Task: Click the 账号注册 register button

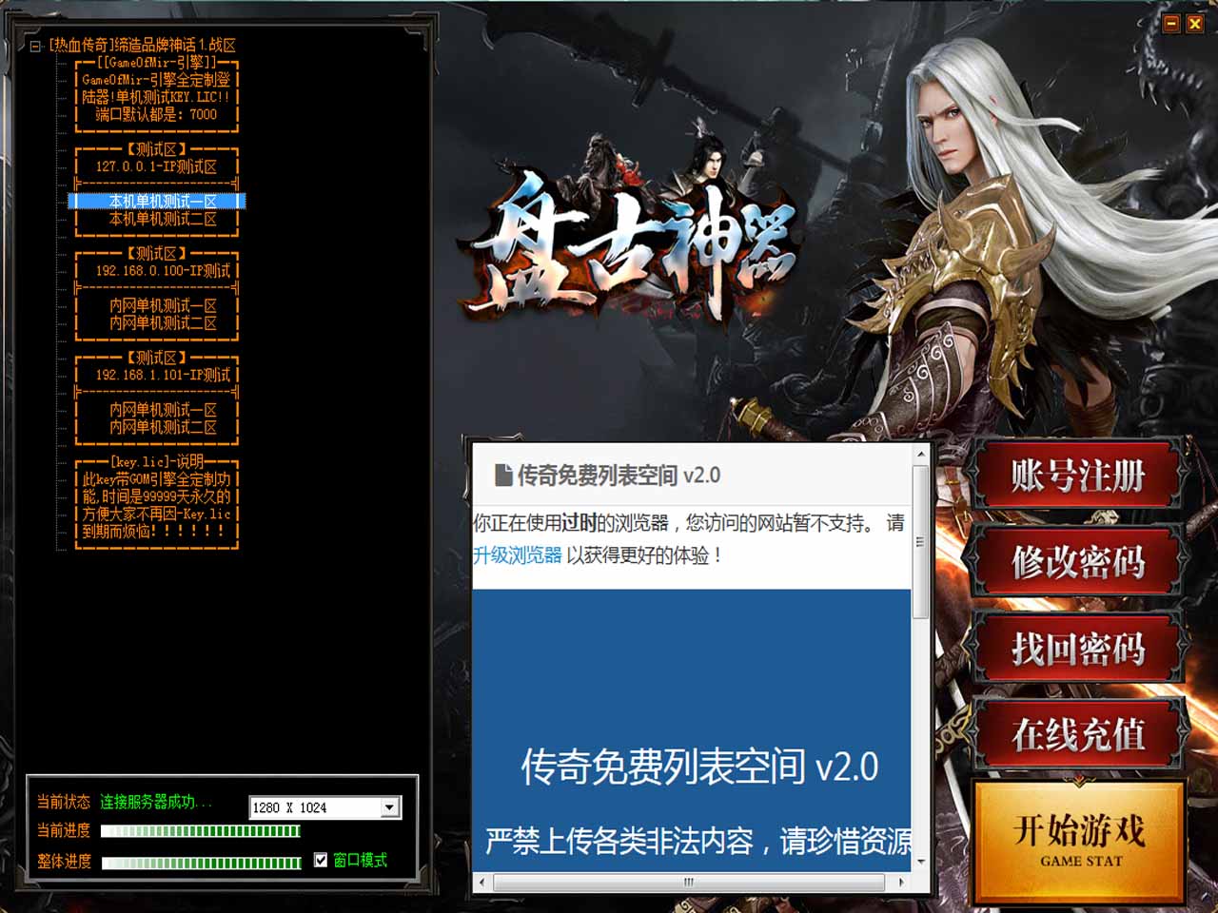Action: tap(1077, 476)
